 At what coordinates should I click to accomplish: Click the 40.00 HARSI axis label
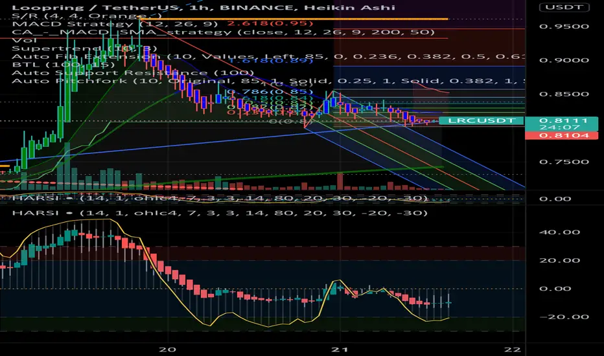click(x=560, y=232)
